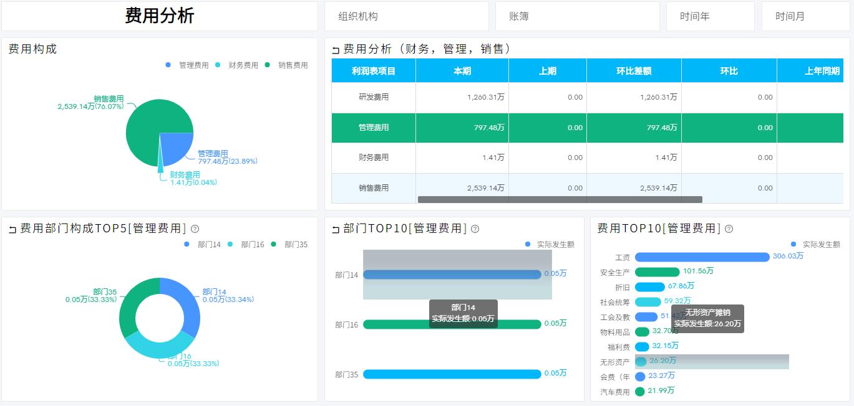Click the 工资 bar in 费用TOP10 chart
Viewport: 854px width, 406px height.
coord(702,257)
